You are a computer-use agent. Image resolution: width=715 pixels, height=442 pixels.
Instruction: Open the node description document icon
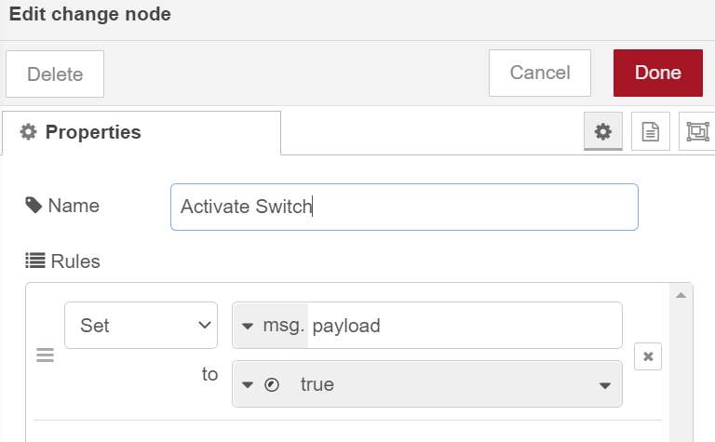coord(650,131)
